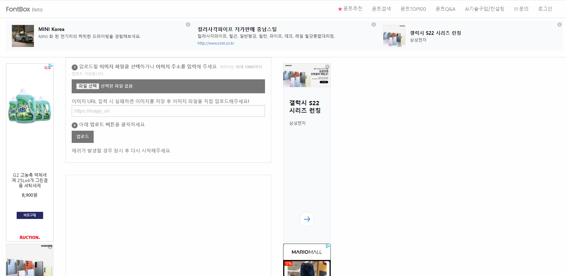Click the MARIOMALL logo

pos(307,252)
